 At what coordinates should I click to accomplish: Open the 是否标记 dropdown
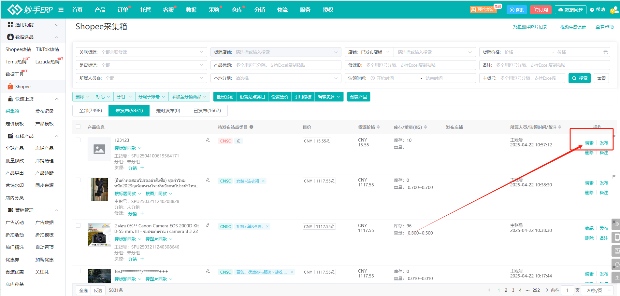(x=141, y=65)
